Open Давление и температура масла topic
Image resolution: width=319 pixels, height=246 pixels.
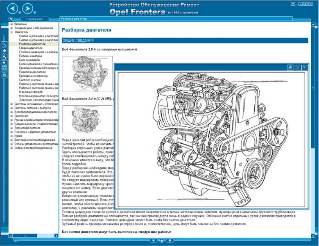coord(38,100)
